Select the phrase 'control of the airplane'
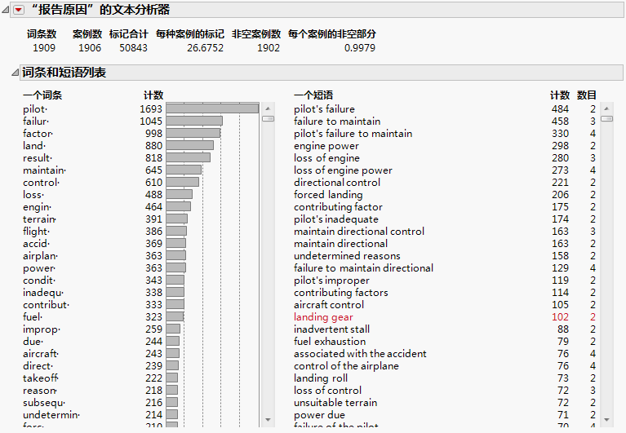Viewport: 626px width, 433px height. pos(346,366)
